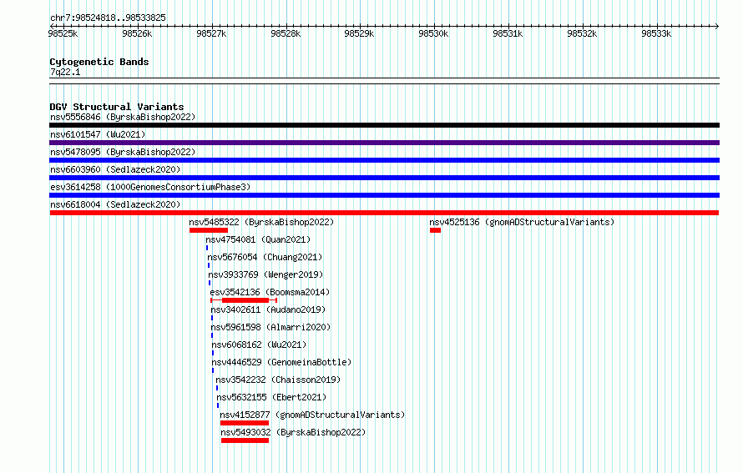Click the esv3542136 (Boomsma2014) label
This screenshot has height=473, width=743.
click(270, 292)
